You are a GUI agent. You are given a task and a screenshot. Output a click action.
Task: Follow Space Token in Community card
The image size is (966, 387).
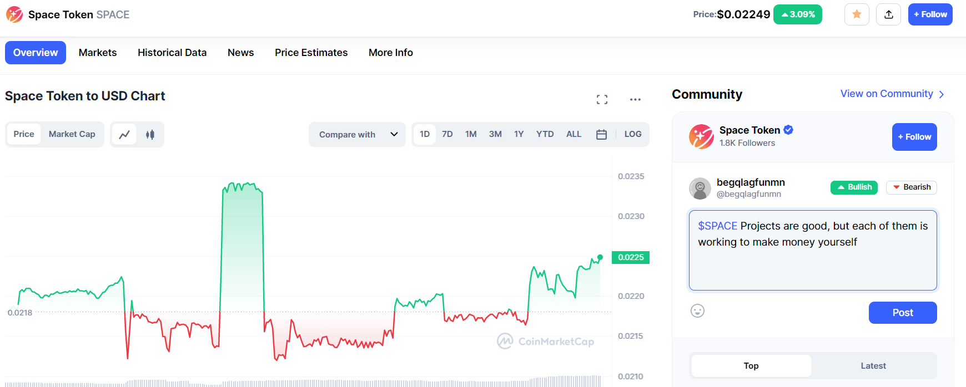coord(914,137)
